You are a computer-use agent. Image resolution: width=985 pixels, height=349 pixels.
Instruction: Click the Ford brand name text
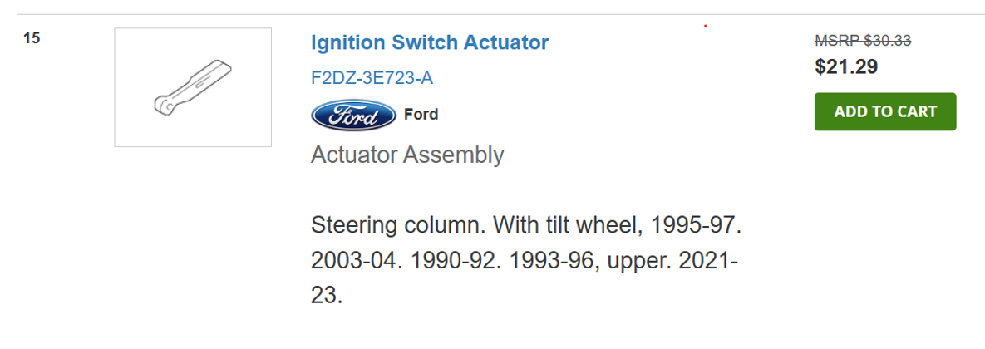coord(421,115)
